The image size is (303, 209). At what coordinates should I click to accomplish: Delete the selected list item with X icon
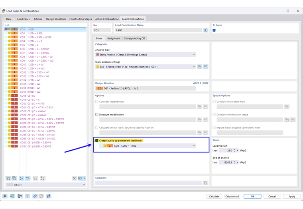coord(74,178)
